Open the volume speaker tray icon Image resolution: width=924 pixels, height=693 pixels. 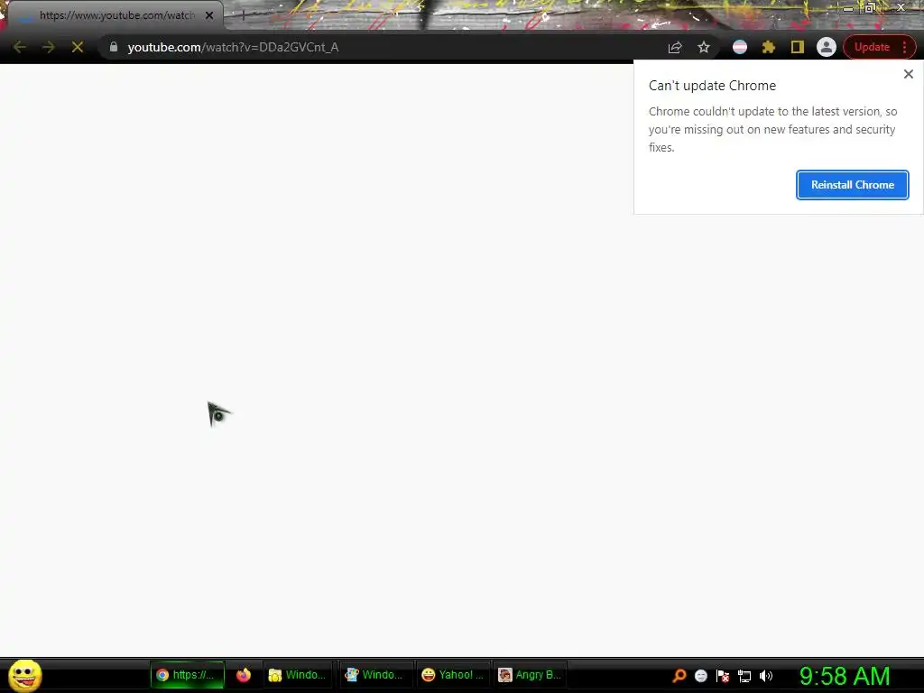pyautogui.click(x=766, y=675)
